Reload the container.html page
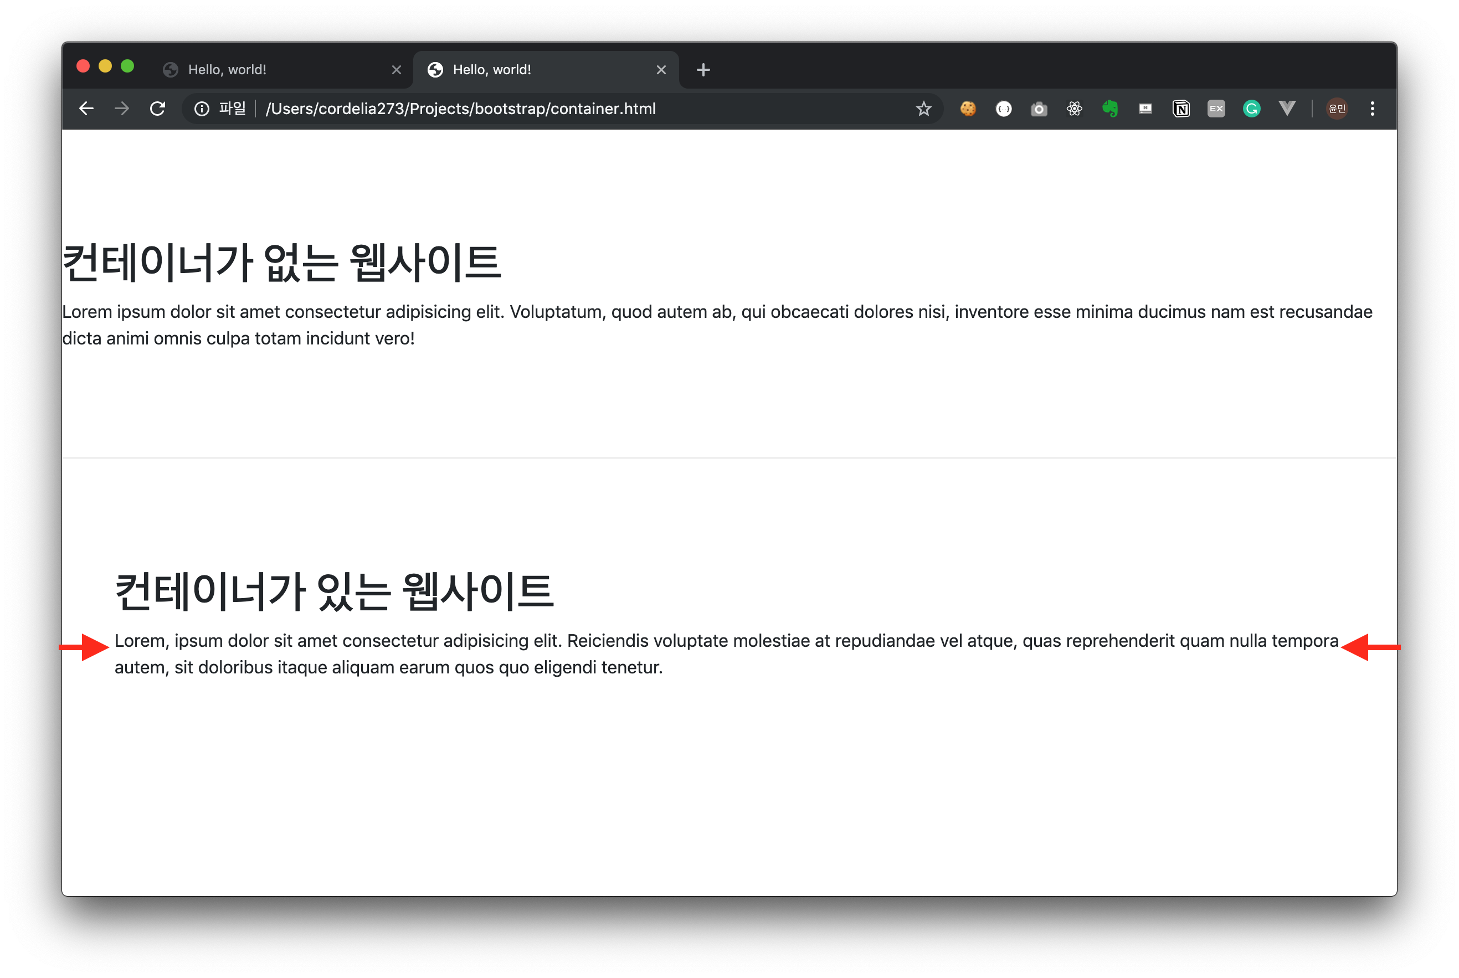 [157, 109]
